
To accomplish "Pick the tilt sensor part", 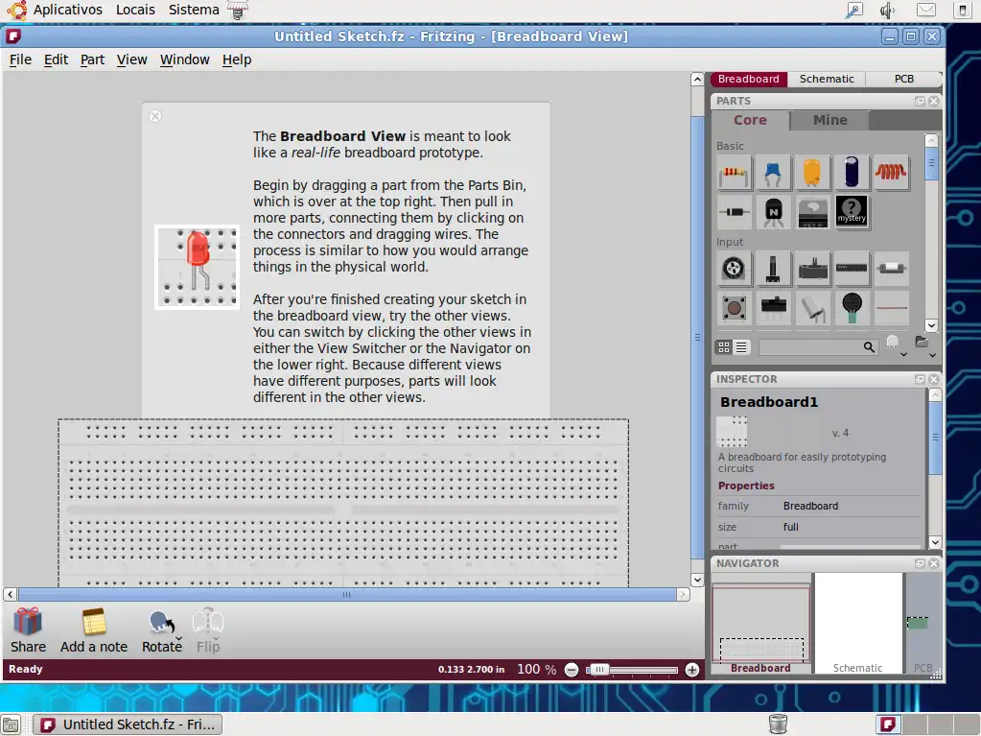I will pos(812,307).
